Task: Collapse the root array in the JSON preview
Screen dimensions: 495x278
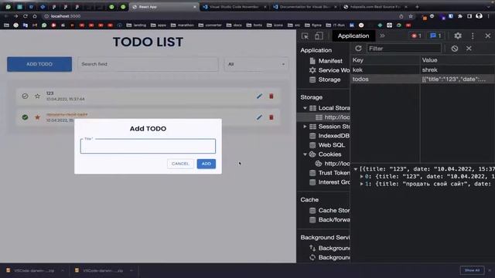Action: 356,169
